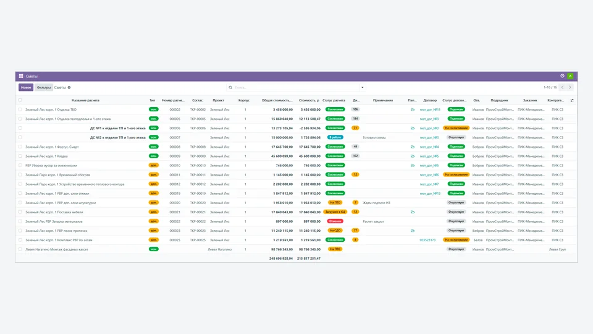The image size is (593, 334).
Task: Click green type badge in row 000002
Action: coord(154,109)
